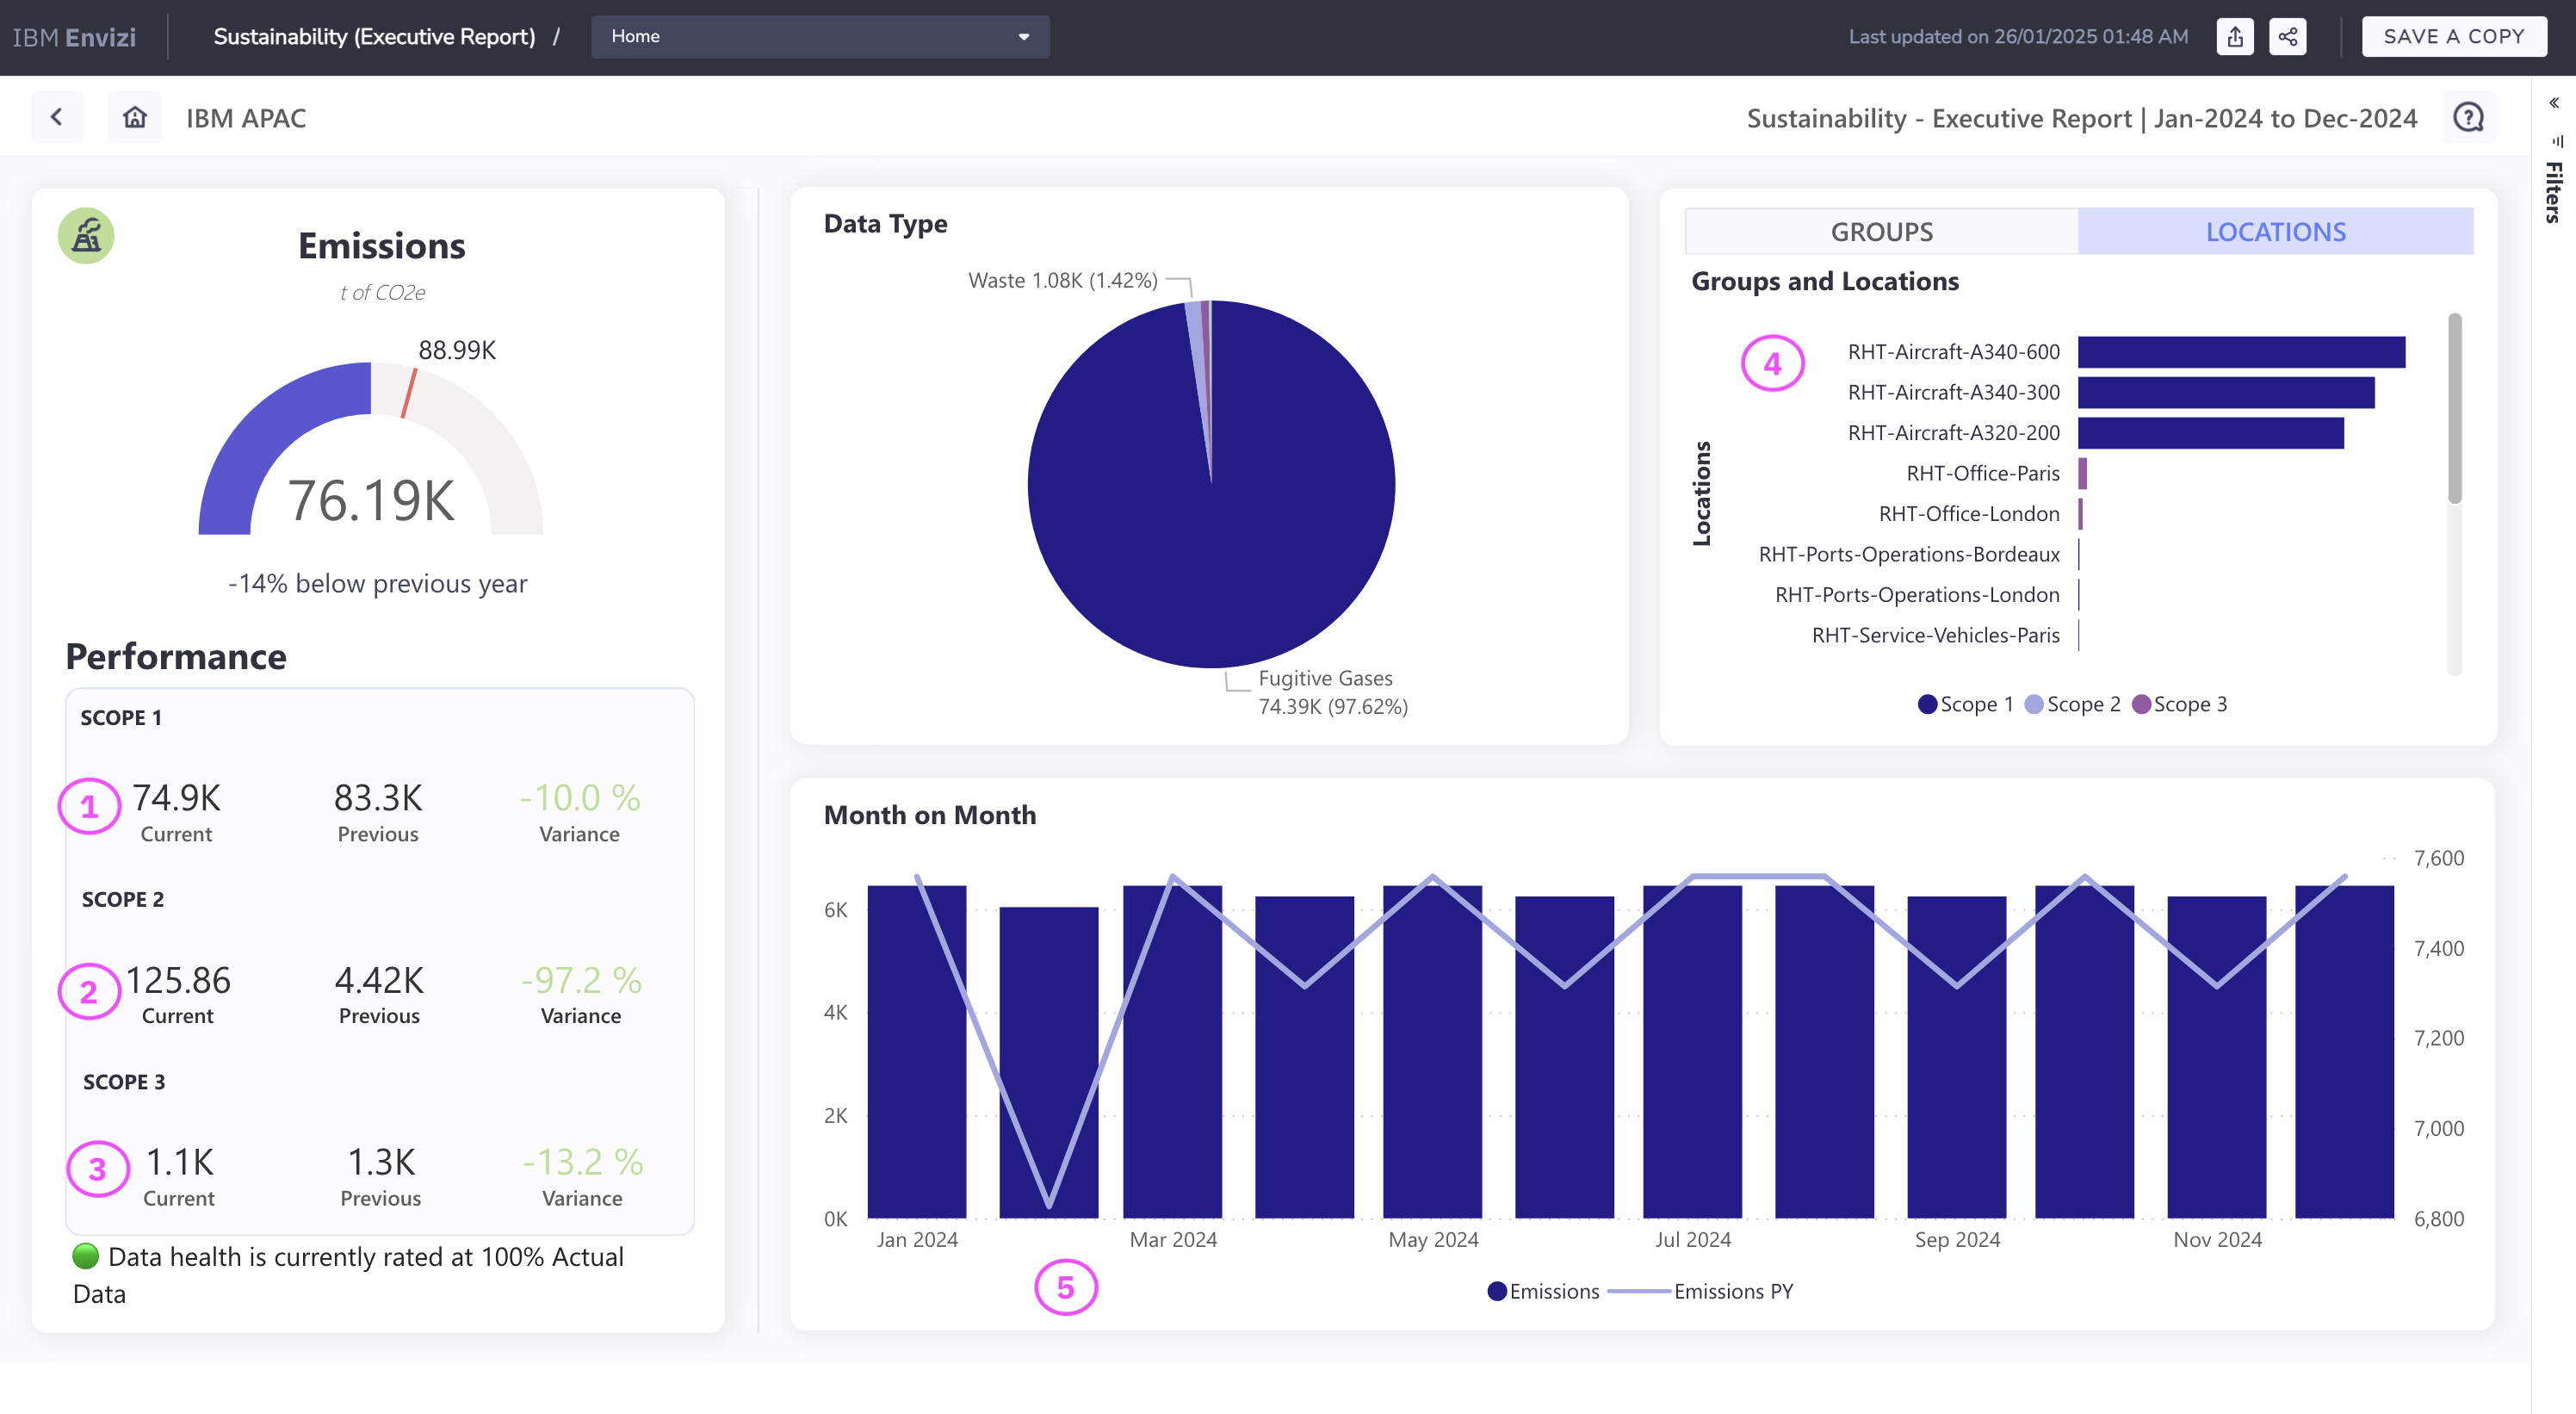Toggle the Scope 1 legend entry

(x=1965, y=704)
